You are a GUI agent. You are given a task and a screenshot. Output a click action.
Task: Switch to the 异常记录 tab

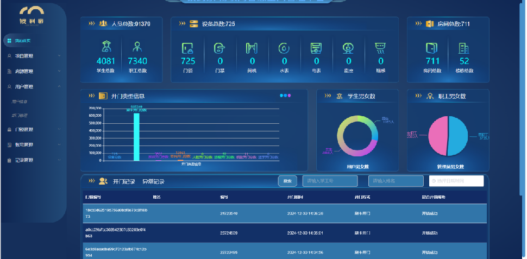point(153,181)
